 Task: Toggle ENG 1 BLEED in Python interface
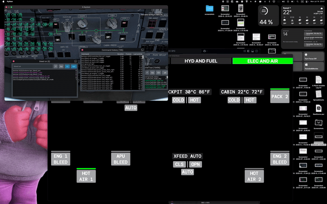[x=60, y=159]
